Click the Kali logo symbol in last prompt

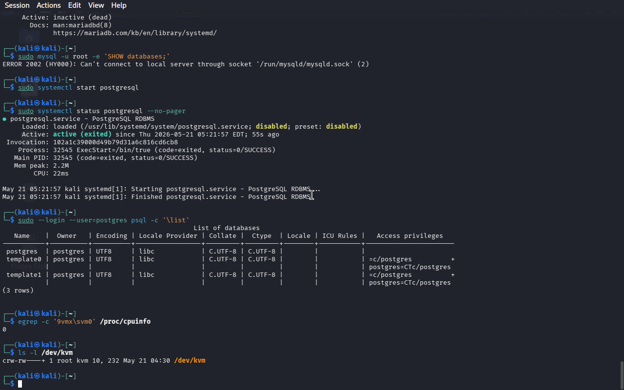(37, 376)
